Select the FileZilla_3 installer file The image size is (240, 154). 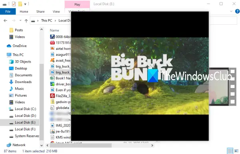tap(60, 96)
